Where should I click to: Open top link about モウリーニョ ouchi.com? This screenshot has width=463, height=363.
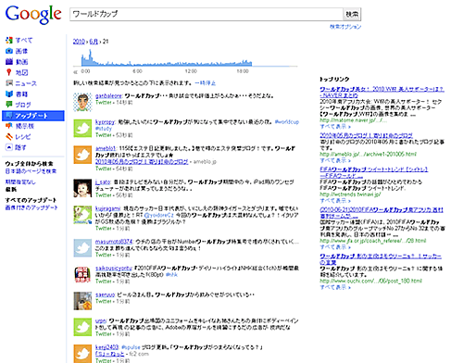click(381, 259)
